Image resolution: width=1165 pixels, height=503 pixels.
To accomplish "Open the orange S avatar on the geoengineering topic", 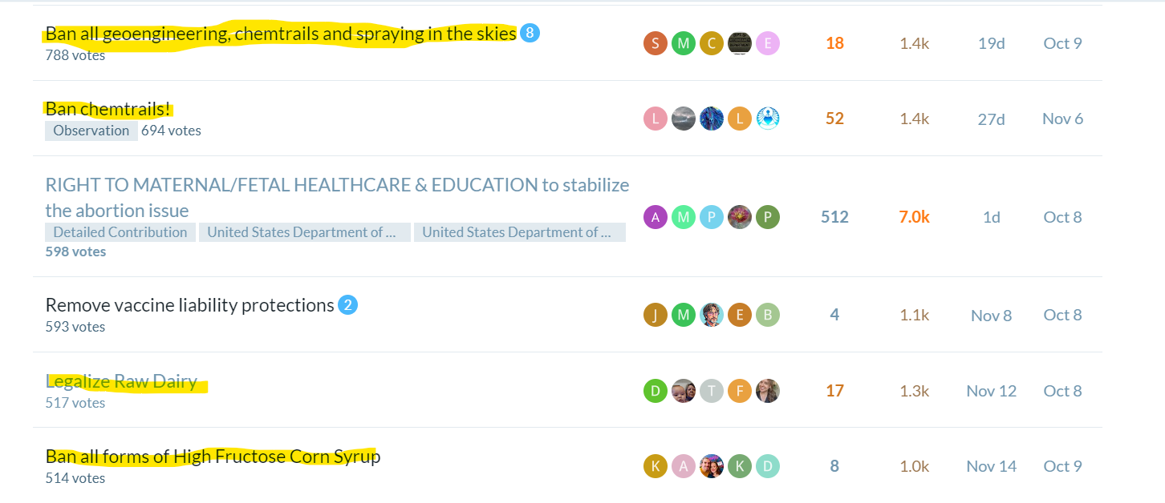I will coord(656,43).
